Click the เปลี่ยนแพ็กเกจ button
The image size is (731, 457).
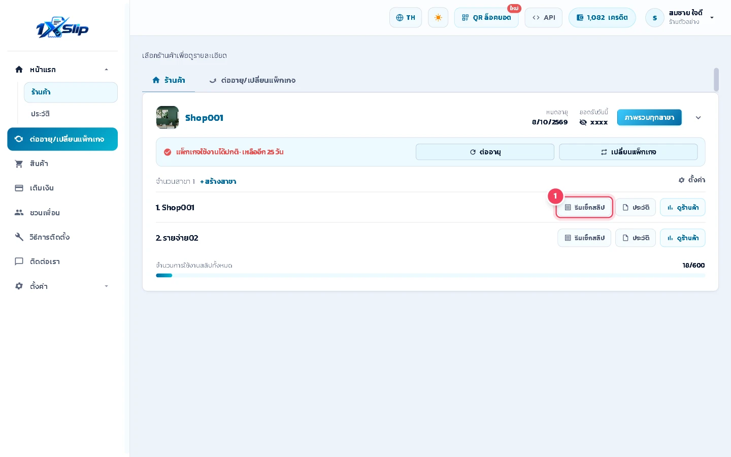628,152
